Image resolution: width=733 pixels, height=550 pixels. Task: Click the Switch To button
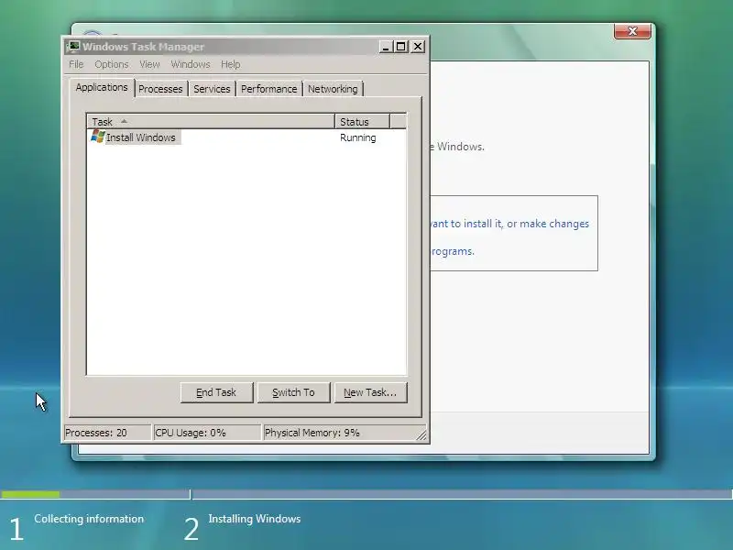point(293,392)
